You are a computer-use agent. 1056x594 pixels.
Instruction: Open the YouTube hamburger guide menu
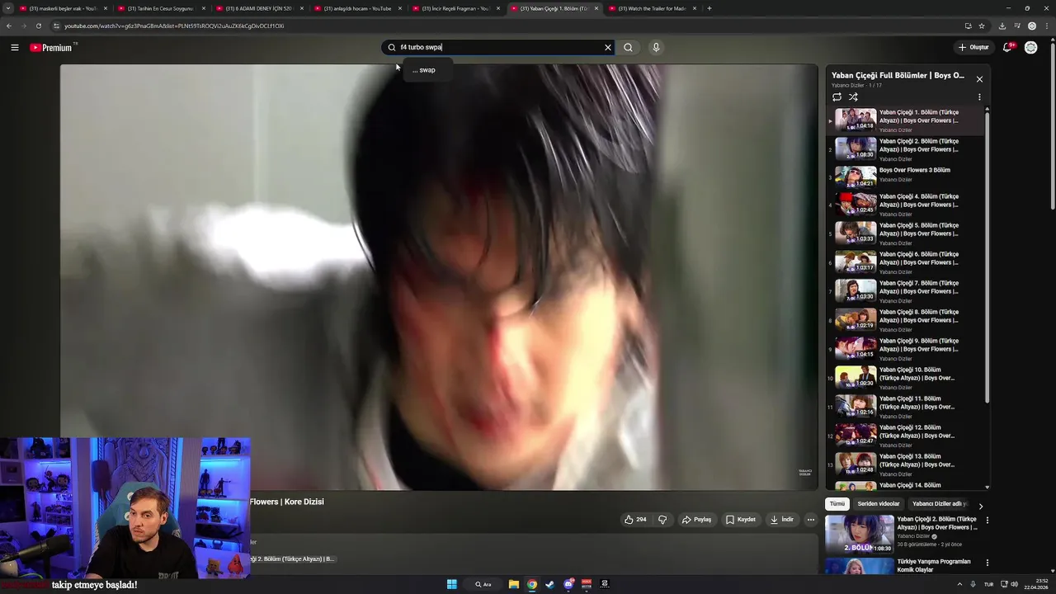[15, 48]
